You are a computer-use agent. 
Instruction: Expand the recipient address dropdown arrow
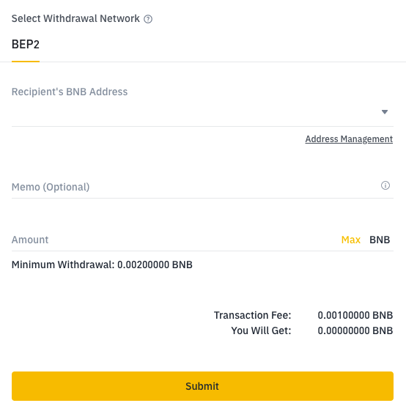pyautogui.click(x=385, y=112)
